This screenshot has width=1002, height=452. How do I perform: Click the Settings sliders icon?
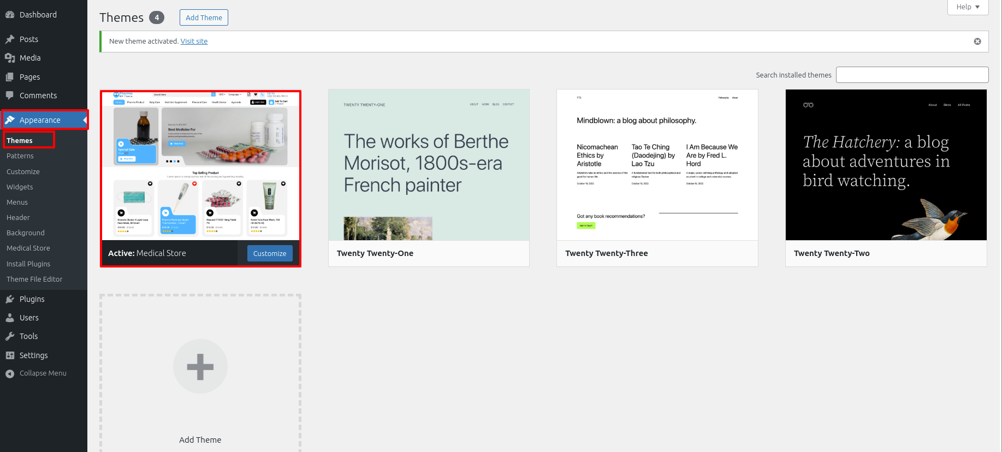10,355
